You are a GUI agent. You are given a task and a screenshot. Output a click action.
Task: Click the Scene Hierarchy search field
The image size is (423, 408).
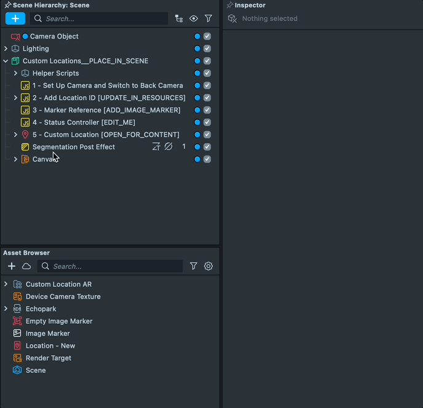99,18
